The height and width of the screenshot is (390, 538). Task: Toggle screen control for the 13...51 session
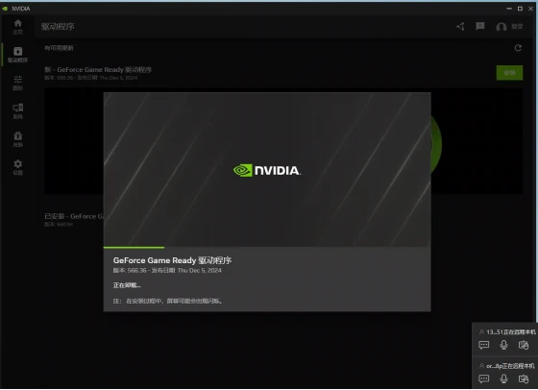click(x=524, y=345)
